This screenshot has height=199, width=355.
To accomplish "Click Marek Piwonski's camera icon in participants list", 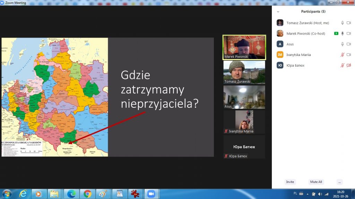I will pos(349,34).
